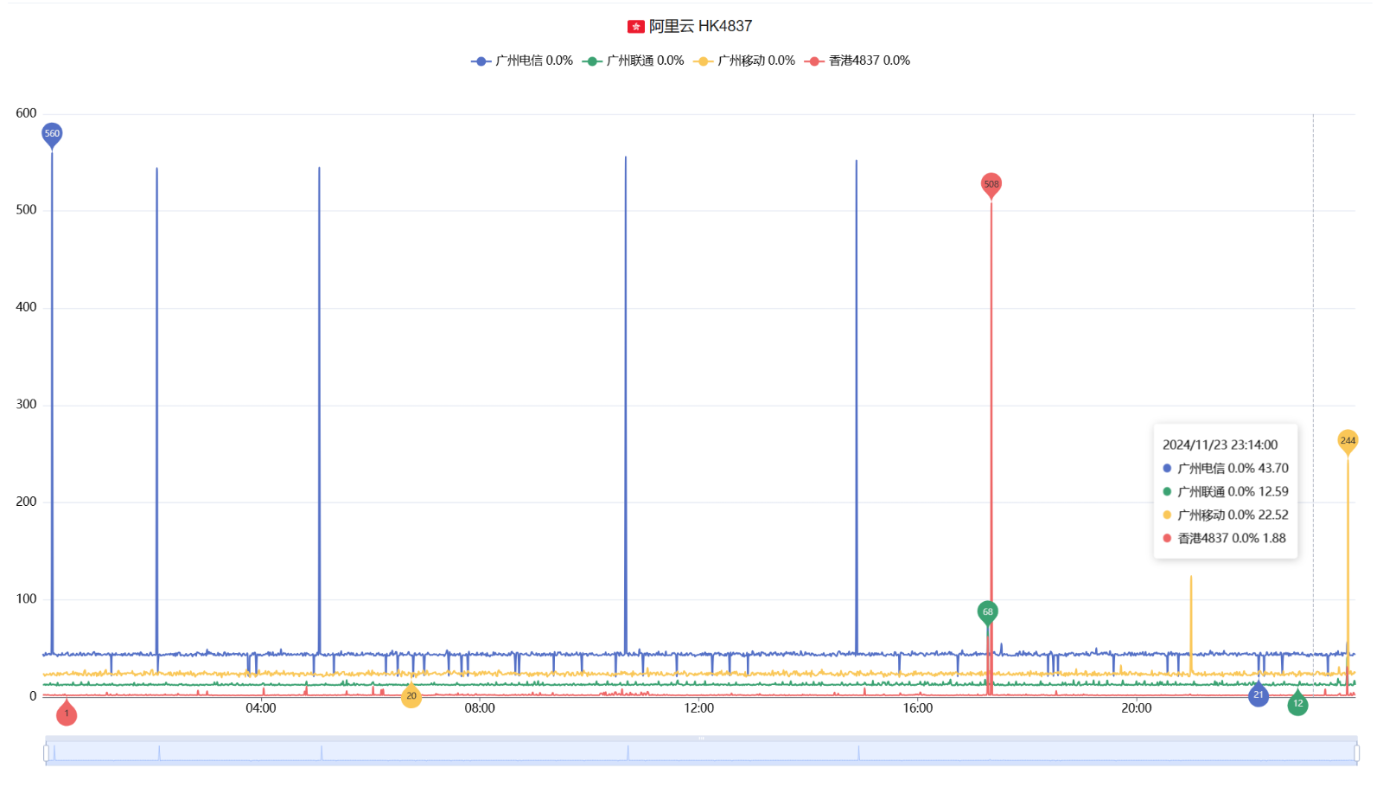Hide the 广州联通 series via legend
Image resolution: width=1383 pixels, height=787 pixels.
click(x=634, y=61)
